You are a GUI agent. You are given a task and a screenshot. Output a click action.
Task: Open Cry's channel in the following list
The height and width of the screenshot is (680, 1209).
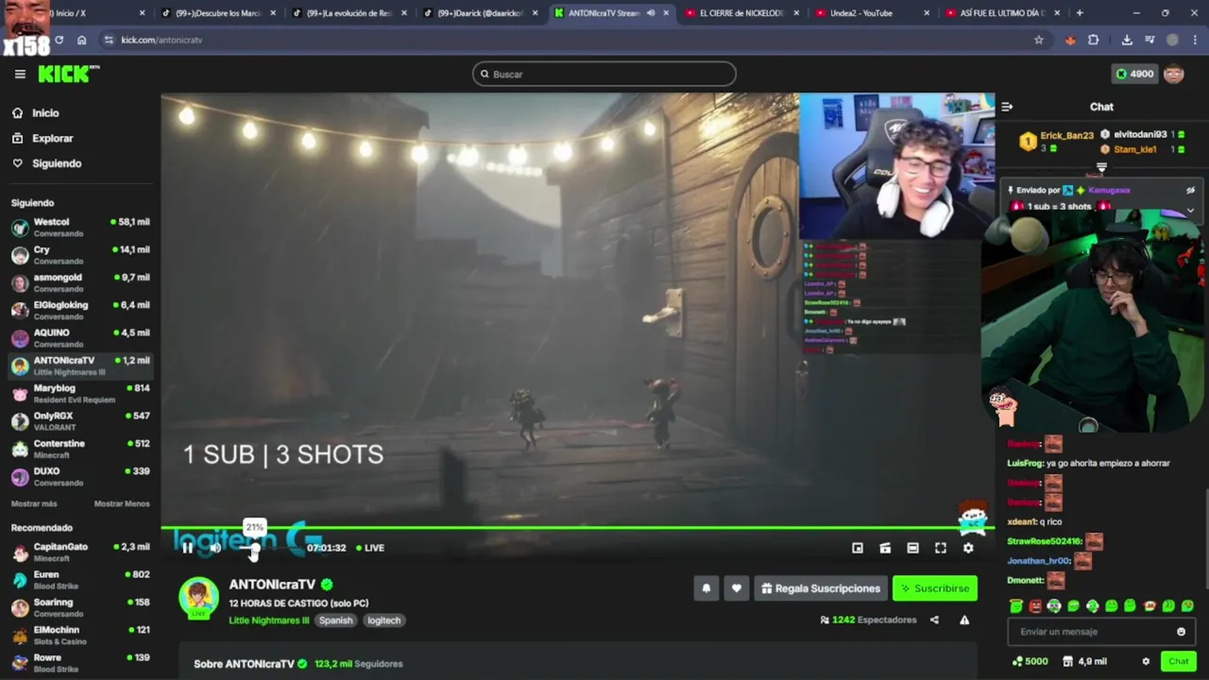point(80,255)
